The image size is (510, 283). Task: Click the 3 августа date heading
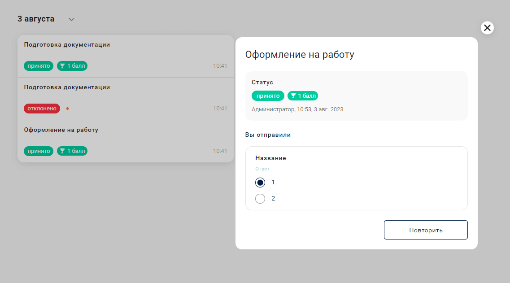pyautogui.click(x=36, y=19)
